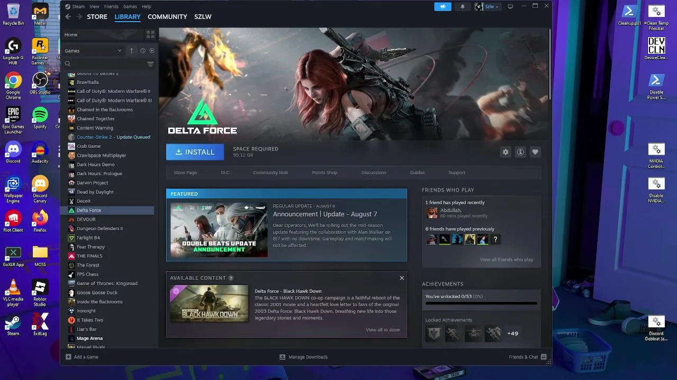Click the Riot Client desktop icon
This screenshot has height=380, width=677.
pyautogui.click(x=13, y=221)
